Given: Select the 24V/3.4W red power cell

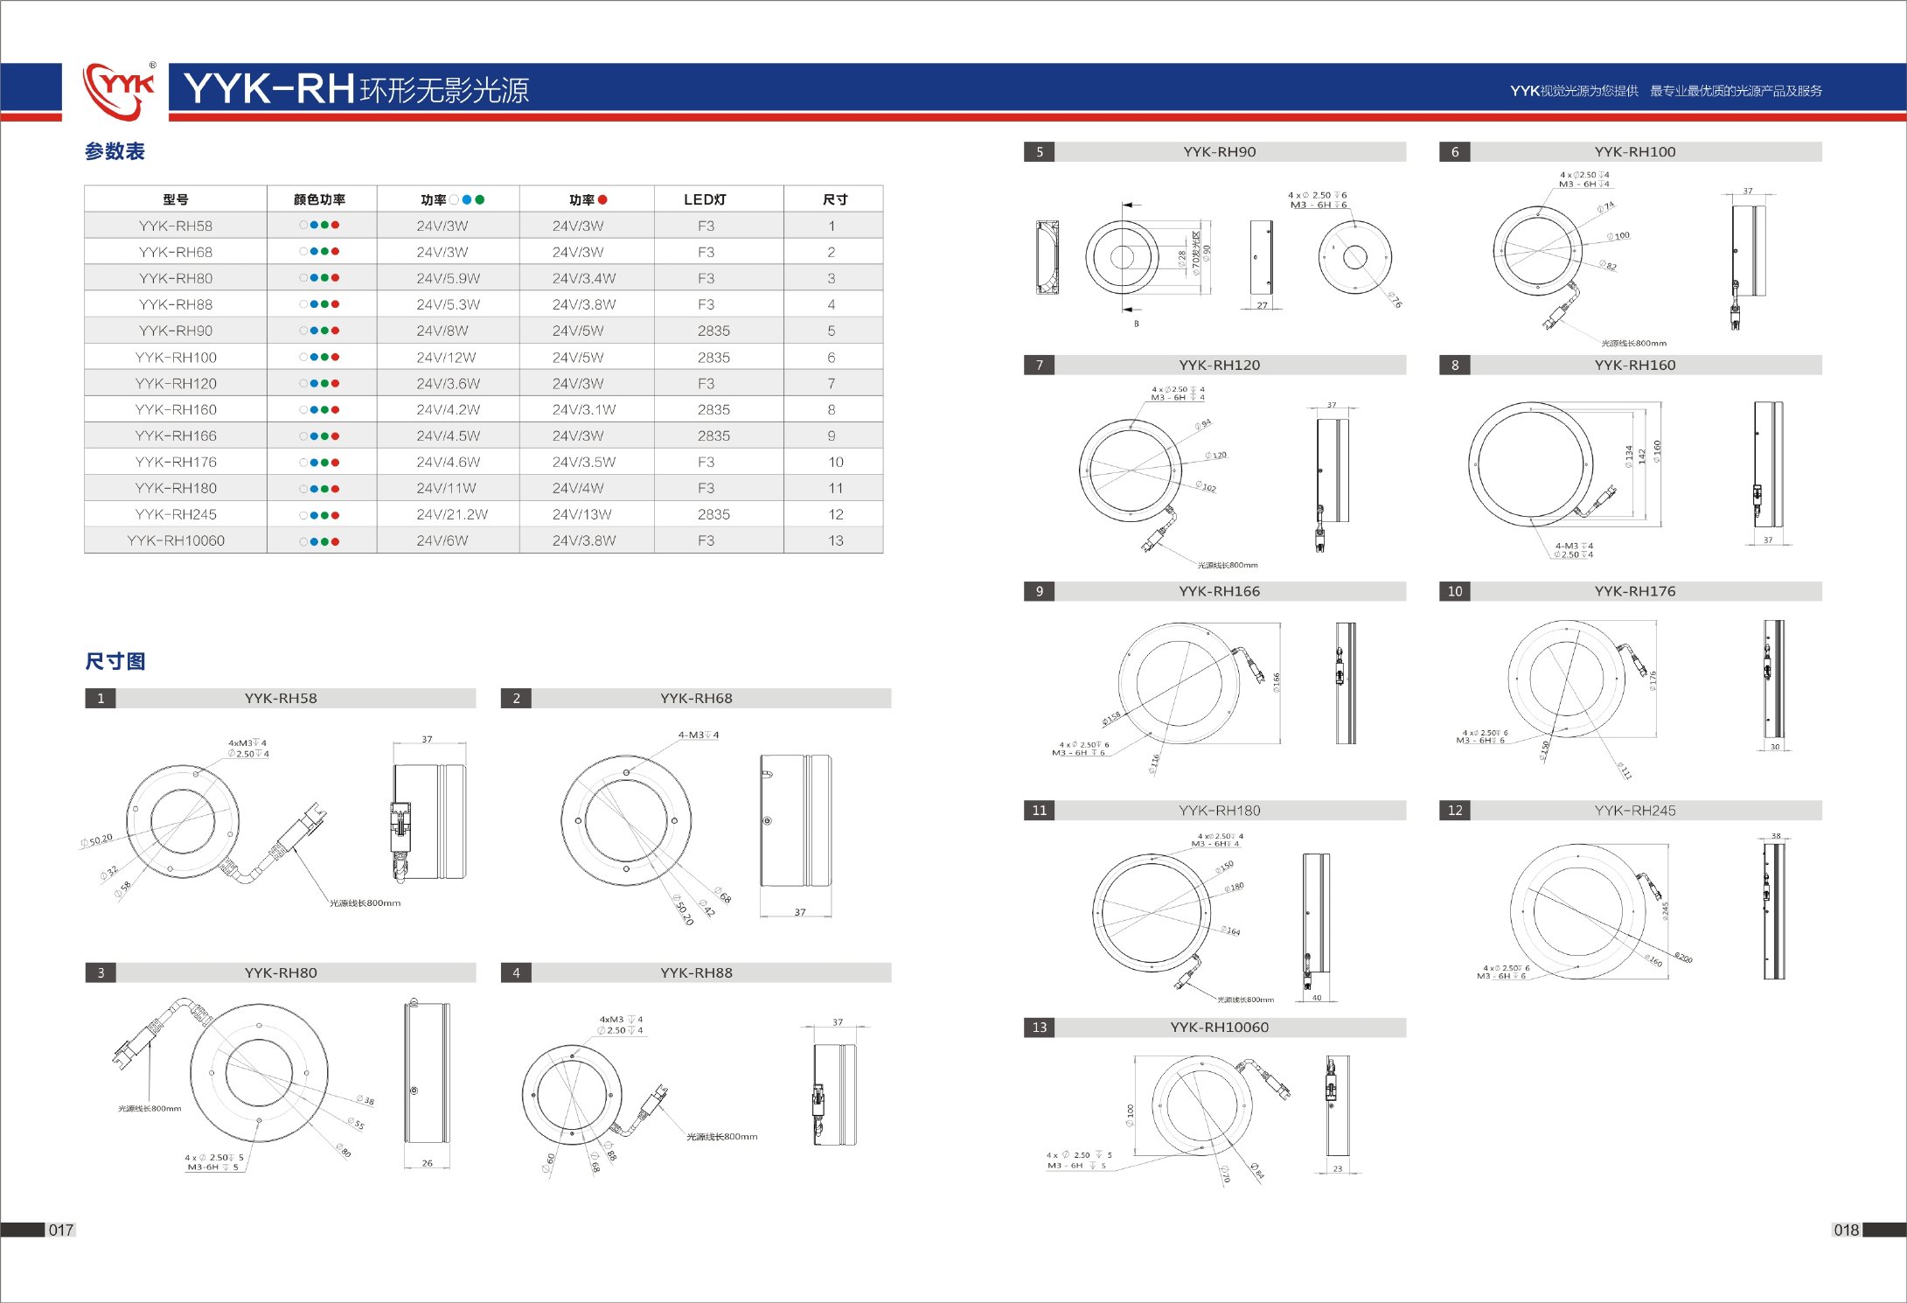Looking at the screenshot, I should coord(587,278).
